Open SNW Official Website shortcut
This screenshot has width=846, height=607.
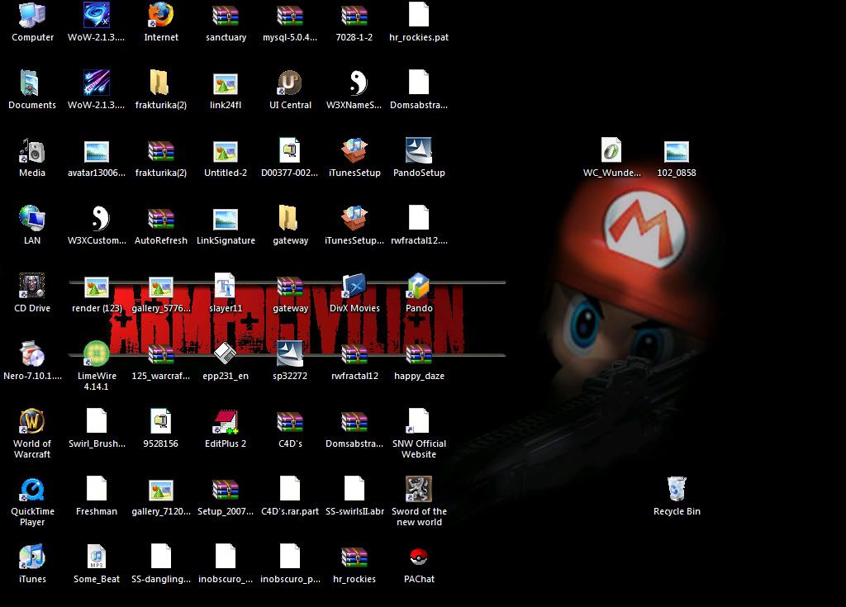click(419, 422)
